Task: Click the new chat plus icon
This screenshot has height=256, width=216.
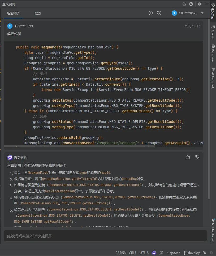Action: pos(150,13)
